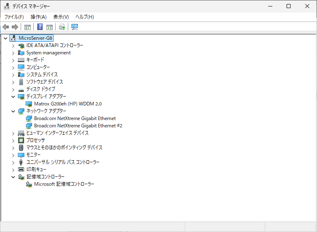Collapse the ディスプレイ アダプター category
Viewport: 317px width, 232px height.
click(13, 97)
